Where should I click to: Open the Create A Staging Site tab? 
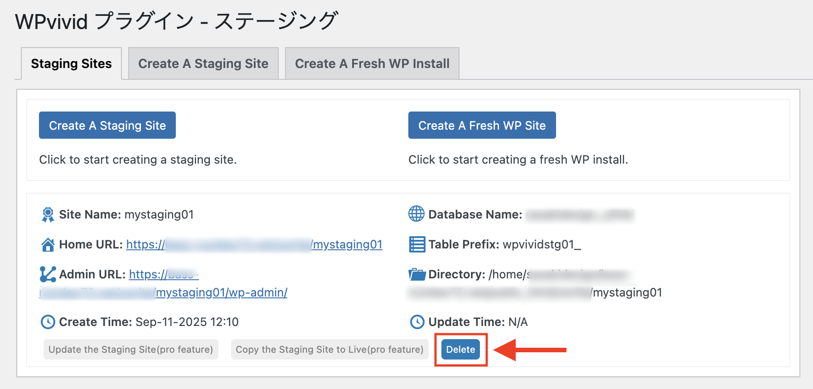point(203,63)
